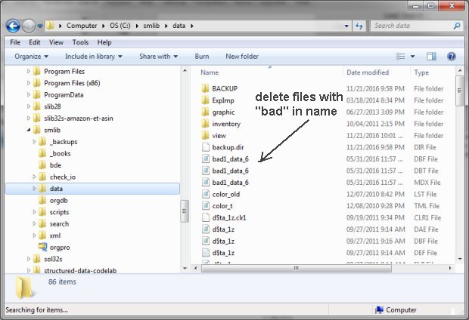Click the ExpImp folder icon

(205, 100)
